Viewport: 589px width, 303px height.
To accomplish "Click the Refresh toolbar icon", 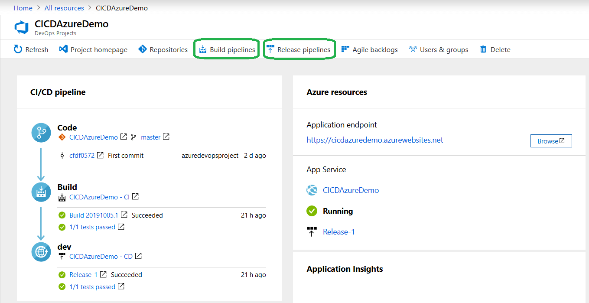I will (x=18, y=49).
